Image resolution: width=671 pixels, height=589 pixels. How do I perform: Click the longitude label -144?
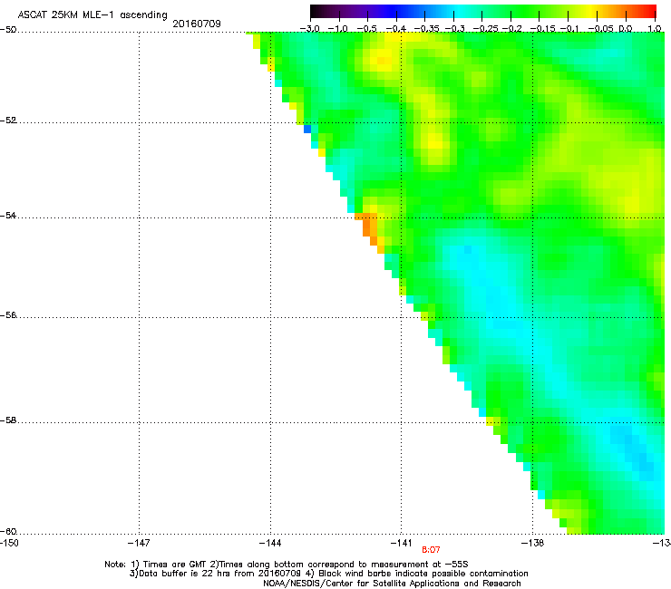[270, 543]
